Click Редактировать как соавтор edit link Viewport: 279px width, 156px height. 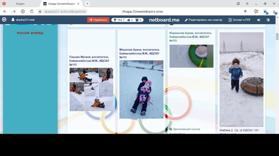(203, 20)
